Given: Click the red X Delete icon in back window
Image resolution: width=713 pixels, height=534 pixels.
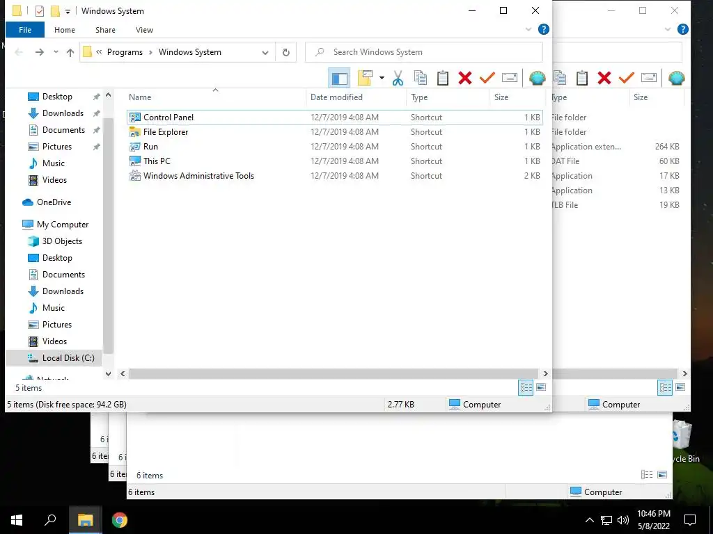Looking at the screenshot, I should tap(604, 78).
